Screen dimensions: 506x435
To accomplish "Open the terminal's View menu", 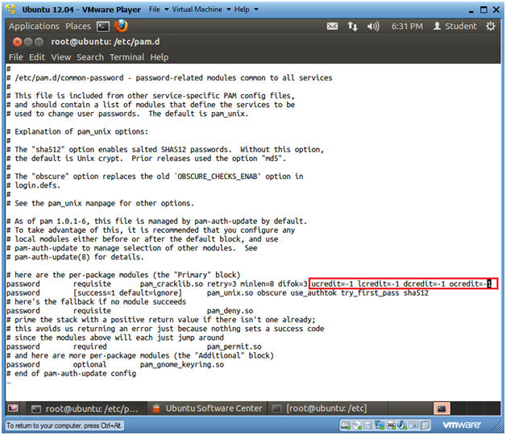I will 61,57.
